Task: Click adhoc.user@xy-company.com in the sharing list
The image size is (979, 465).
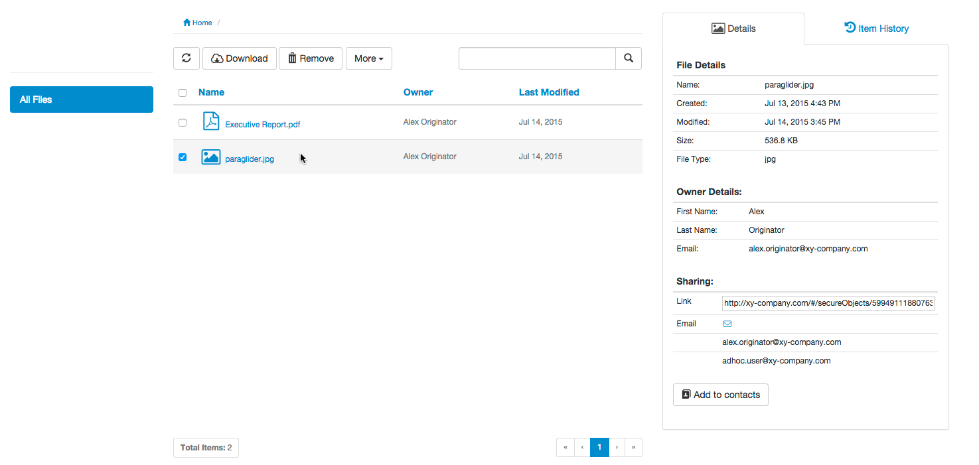Action: (x=777, y=361)
